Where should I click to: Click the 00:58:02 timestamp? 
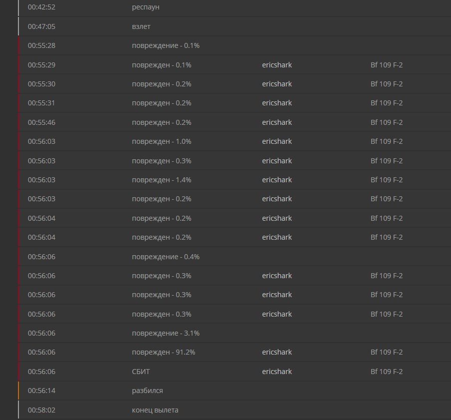click(x=41, y=410)
